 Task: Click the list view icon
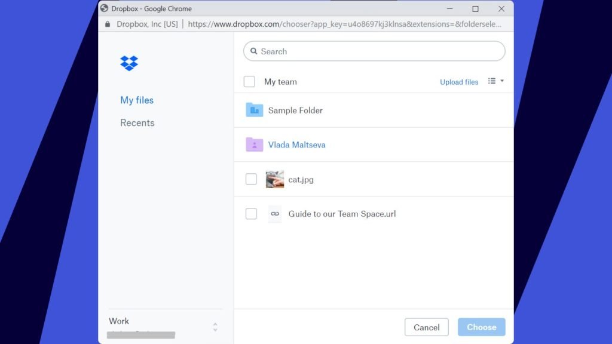[x=492, y=81]
